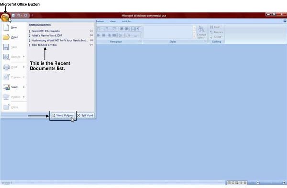
Task: Pin 'What's New in Word 2007' to list
Action: pyautogui.click(x=91, y=35)
